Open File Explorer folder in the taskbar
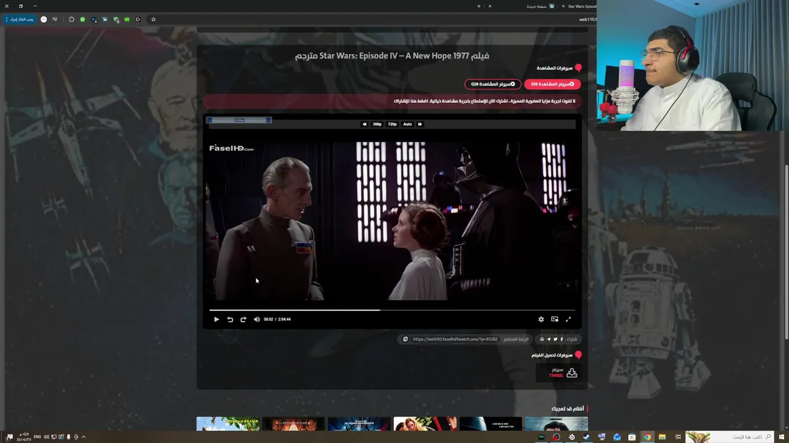This screenshot has height=443, width=789. [x=662, y=437]
